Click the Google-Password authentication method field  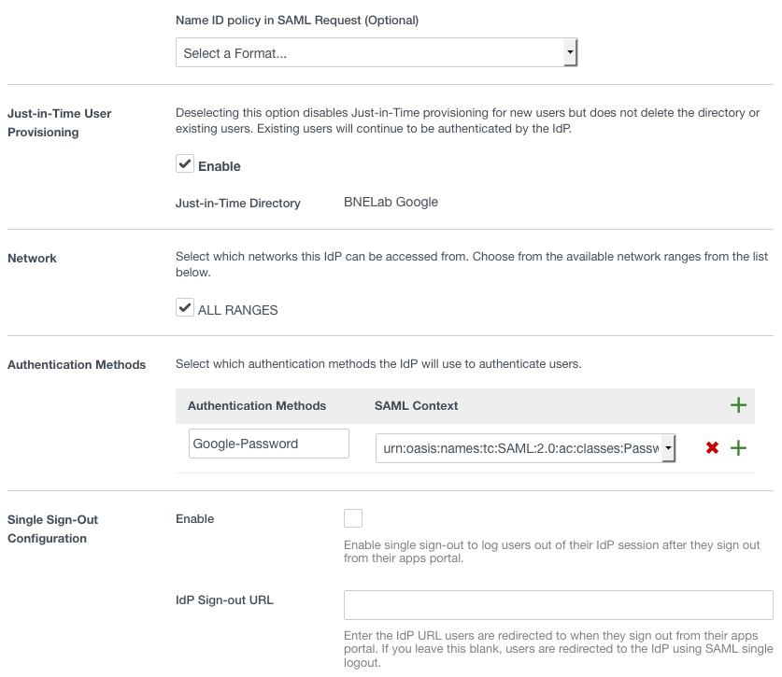click(268, 444)
